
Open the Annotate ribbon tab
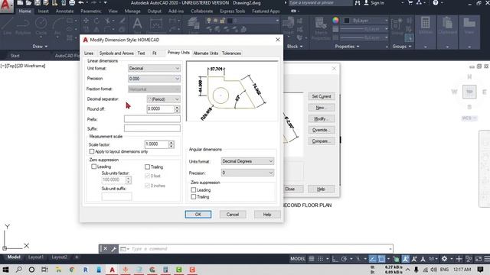click(64, 11)
